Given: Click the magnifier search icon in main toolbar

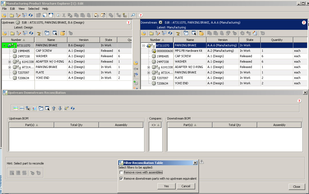Looking at the screenshot, I should coord(133,15).
